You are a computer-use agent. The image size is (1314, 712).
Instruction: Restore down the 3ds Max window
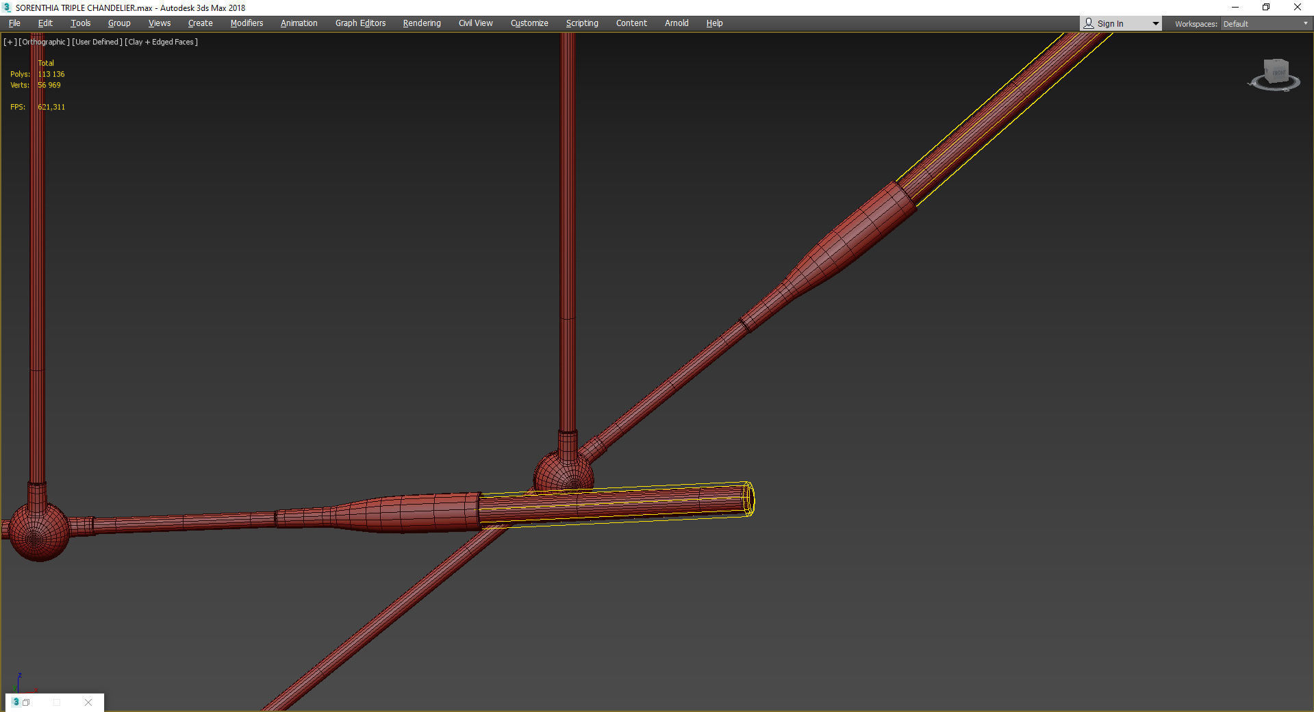pos(1266,8)
